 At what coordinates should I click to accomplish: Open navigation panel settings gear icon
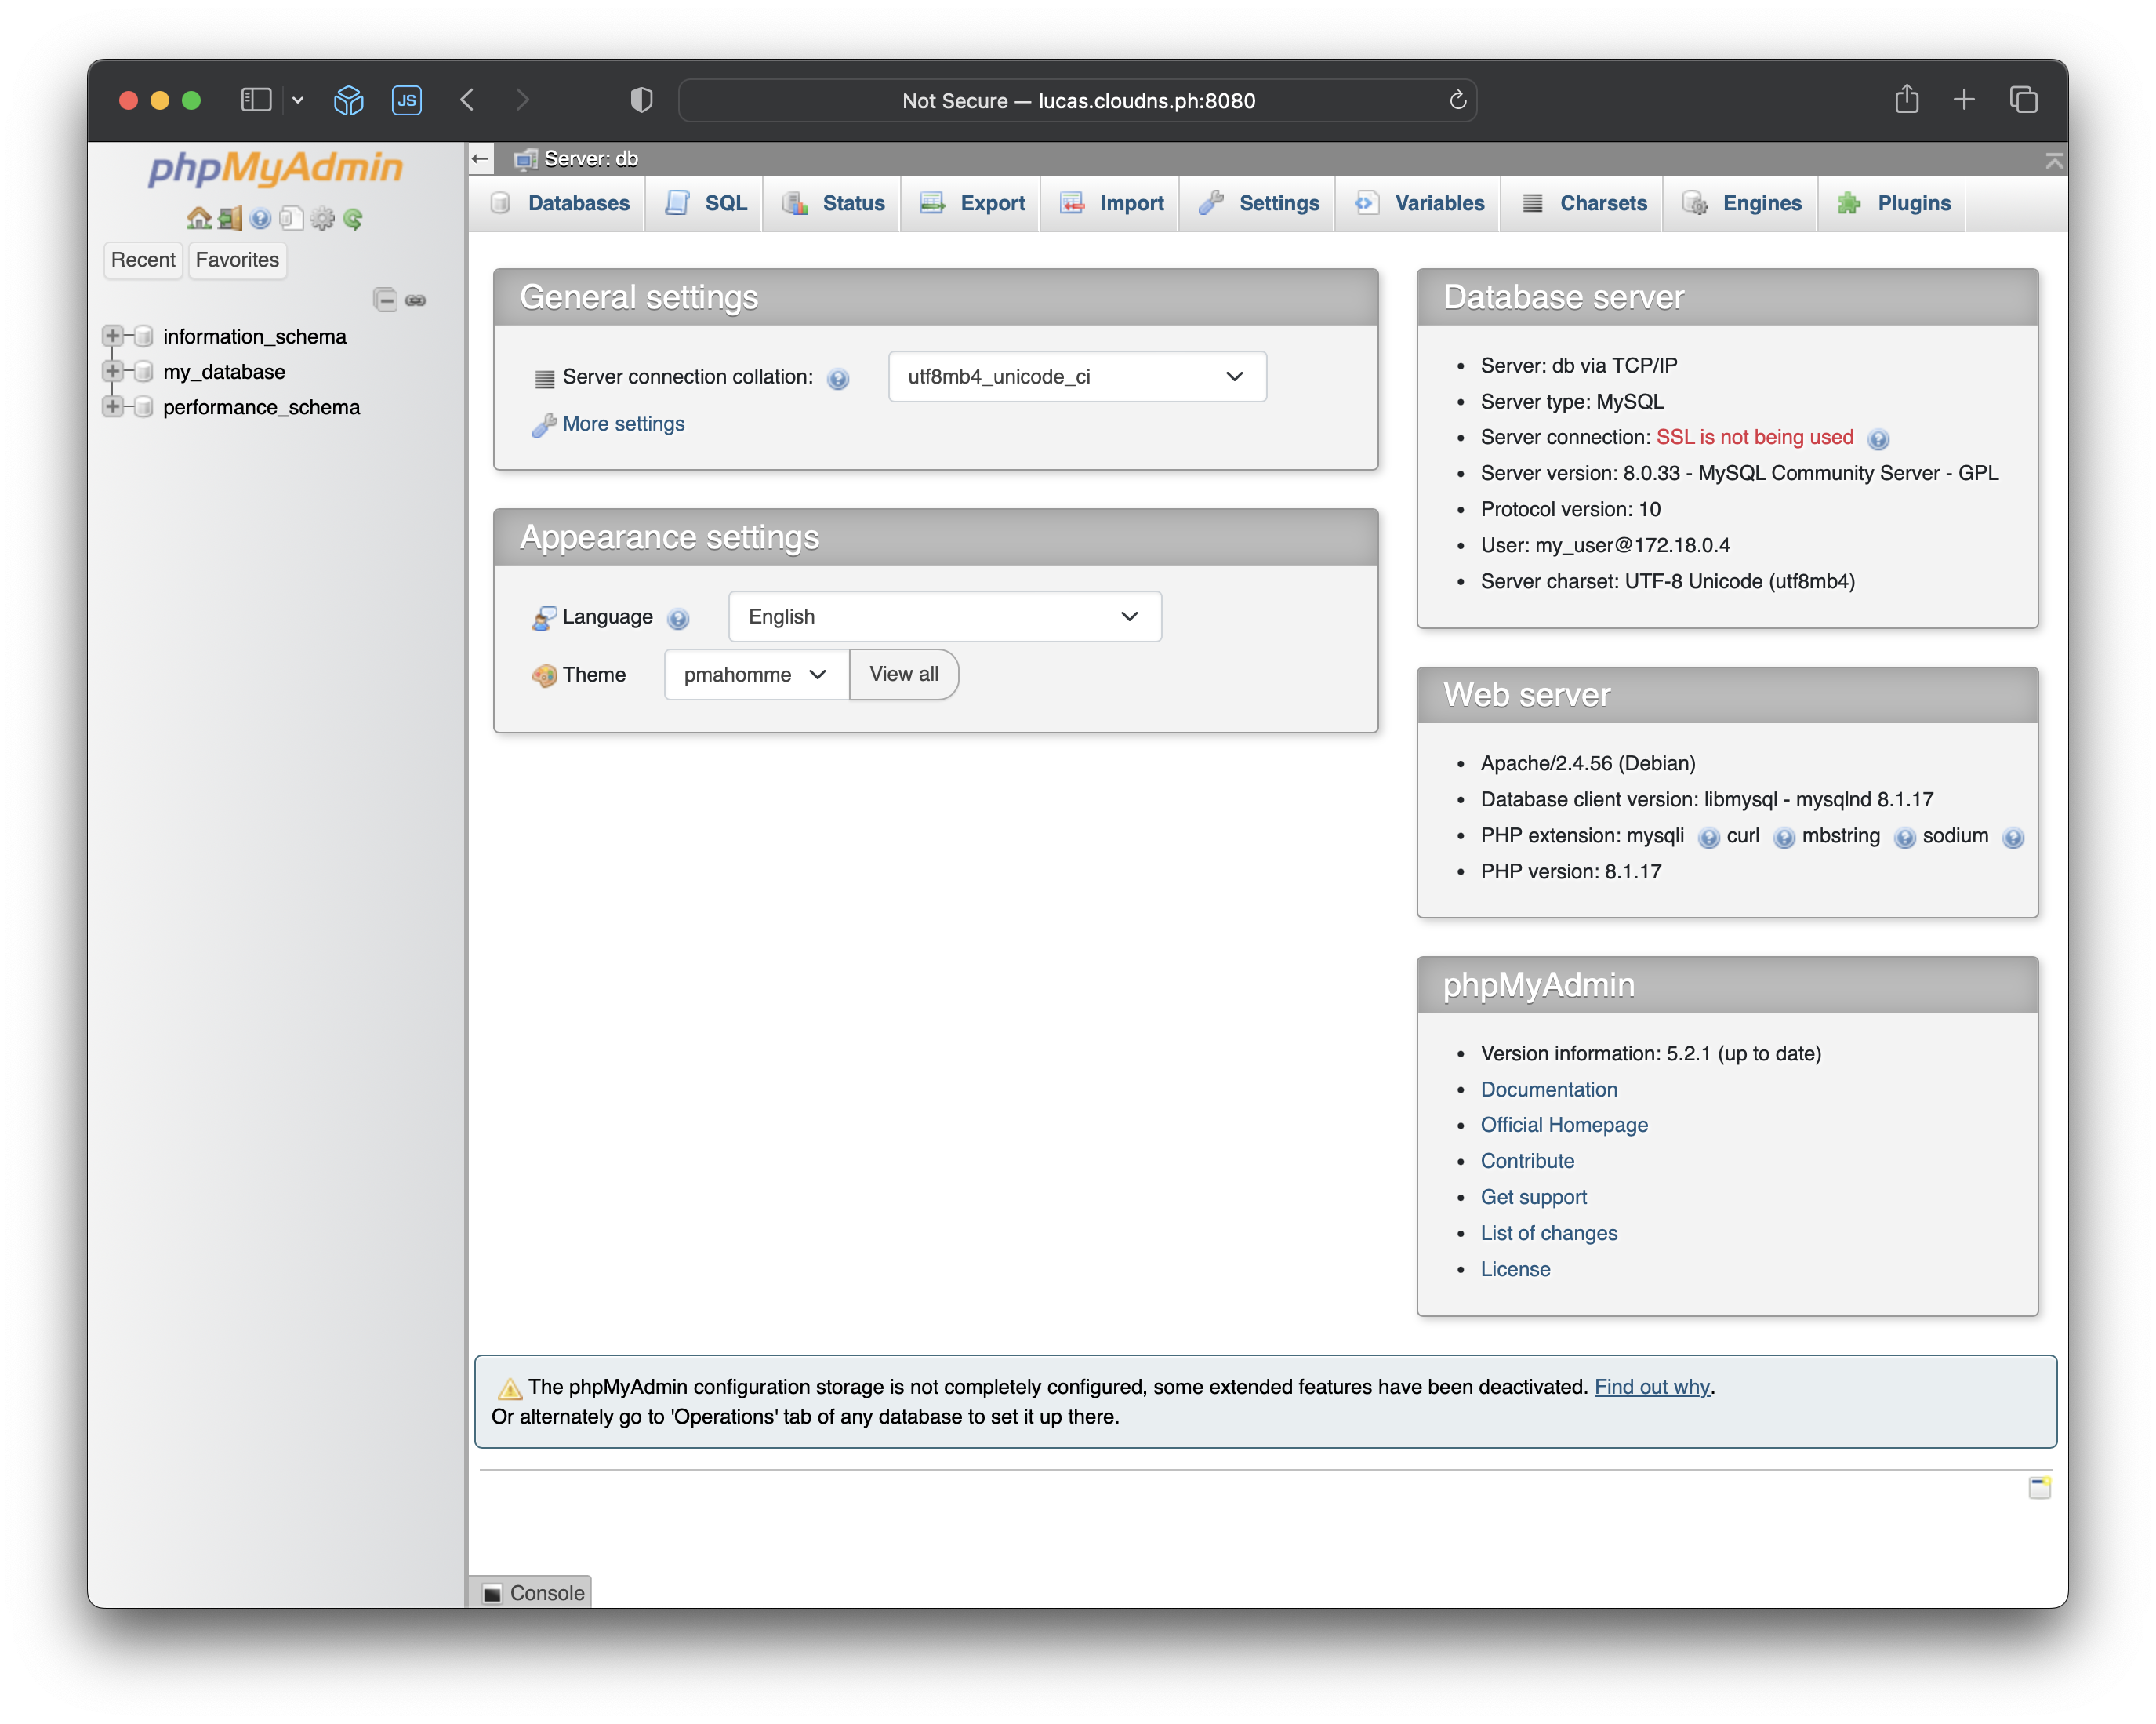point(322,218)
